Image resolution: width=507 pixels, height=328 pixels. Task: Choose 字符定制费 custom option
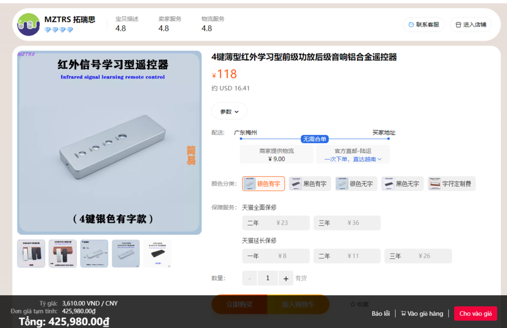452,184
